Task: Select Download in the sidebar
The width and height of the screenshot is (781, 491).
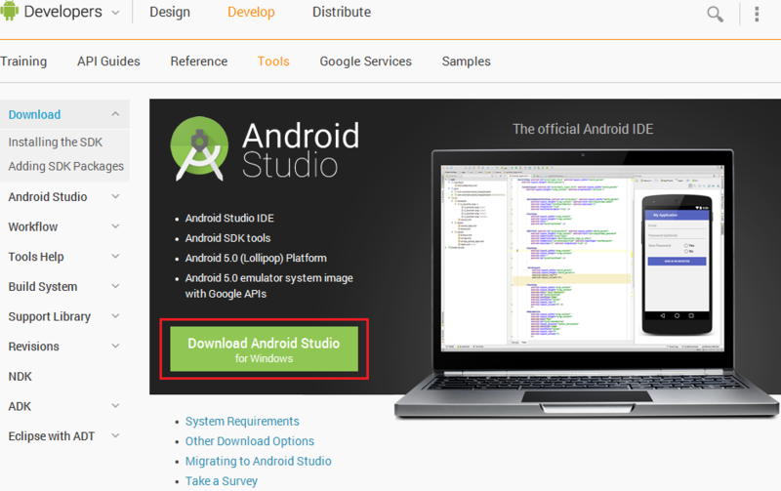Action: point(34,114)
